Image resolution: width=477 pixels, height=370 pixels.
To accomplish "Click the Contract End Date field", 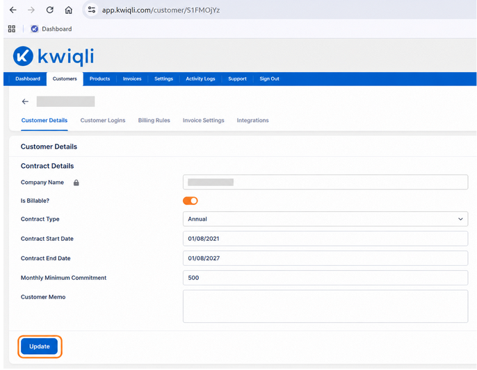I will pyautogui.click(x=325, y=258).
